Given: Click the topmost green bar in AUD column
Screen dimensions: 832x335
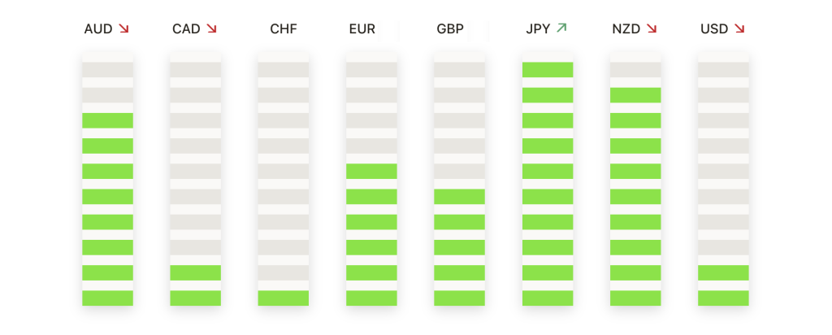Looking at the screenshot, I should tap(108, 120).
